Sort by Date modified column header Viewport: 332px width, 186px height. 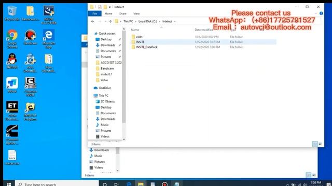coord(204,30)
